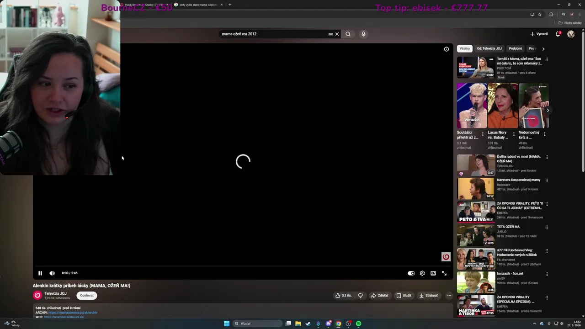Bookmark the page with the star icon

point(540,14)
